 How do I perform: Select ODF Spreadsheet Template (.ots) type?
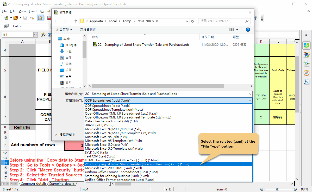coord(168,110)
